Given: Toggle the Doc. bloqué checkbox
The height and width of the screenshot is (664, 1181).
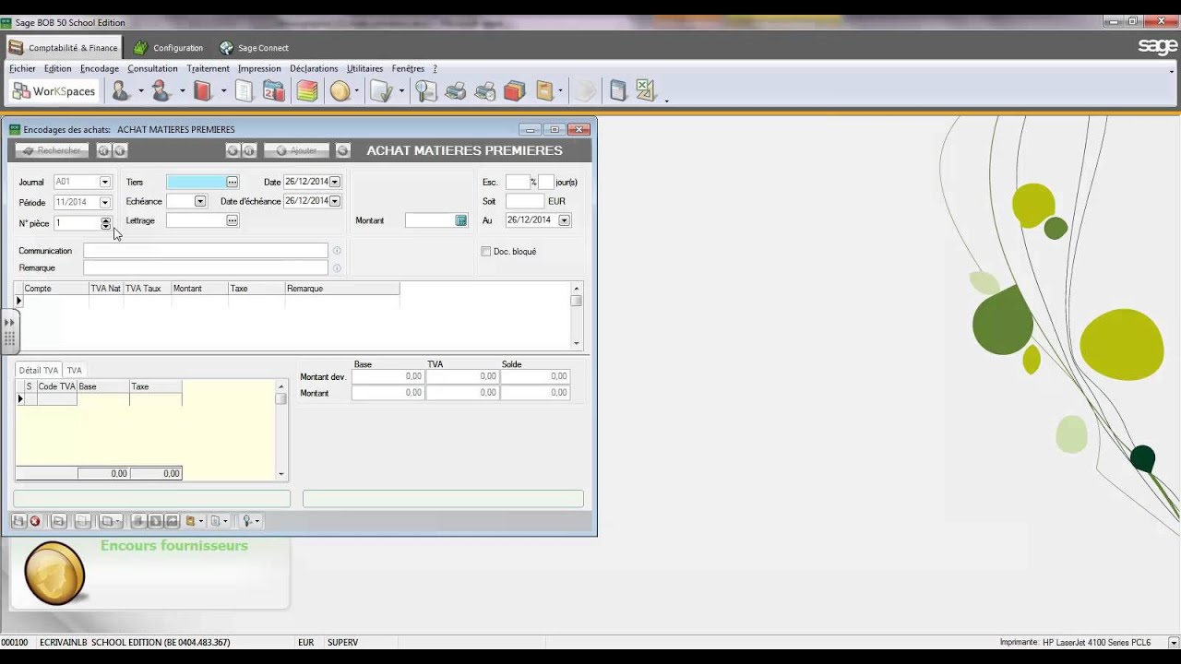Looking at the screenshot, I should (x=486, y=252).
